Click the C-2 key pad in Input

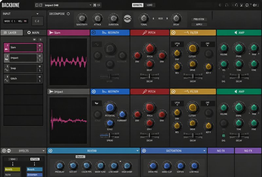click(37, 21)
